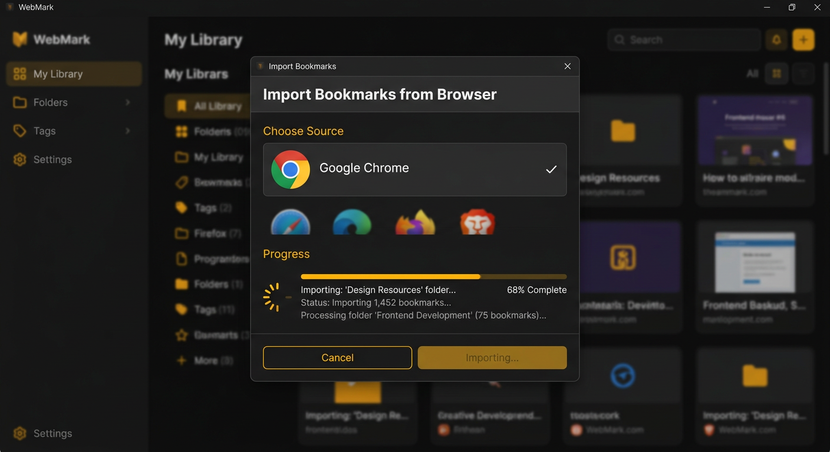The image size is (830, 452).
Task: Choose the Microsoft Edge browser icon
Action: [352, 222]
